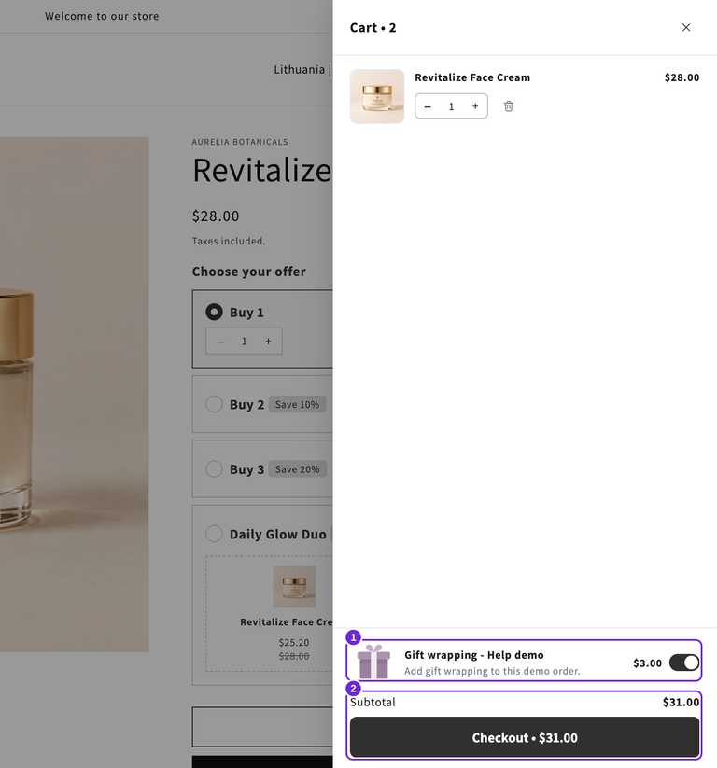This screenshot has height=768, width=717.
Task: Click the Face Cream thumbnail in Daily Glow Duo
Action: point(294,586)
